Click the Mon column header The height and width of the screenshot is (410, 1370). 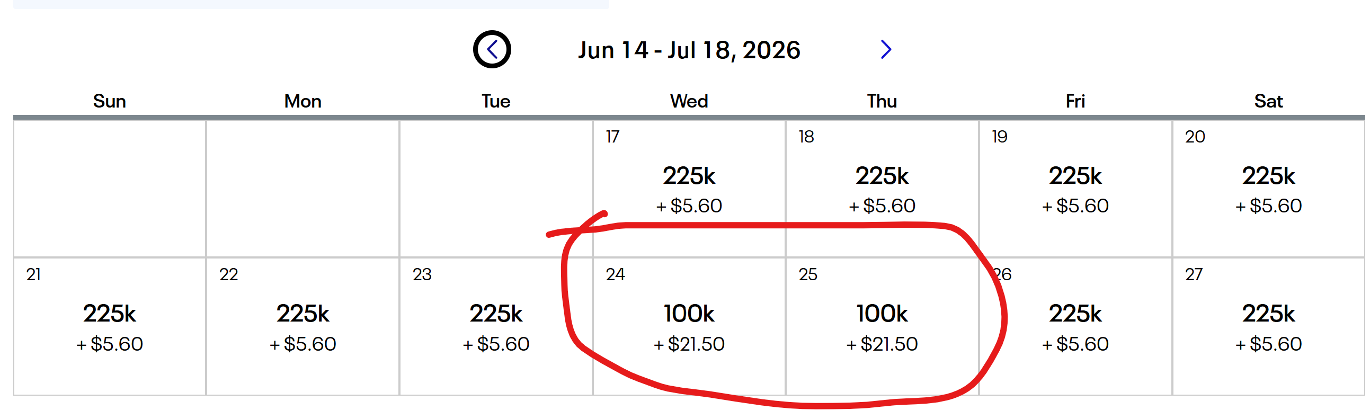pos(303,101)
